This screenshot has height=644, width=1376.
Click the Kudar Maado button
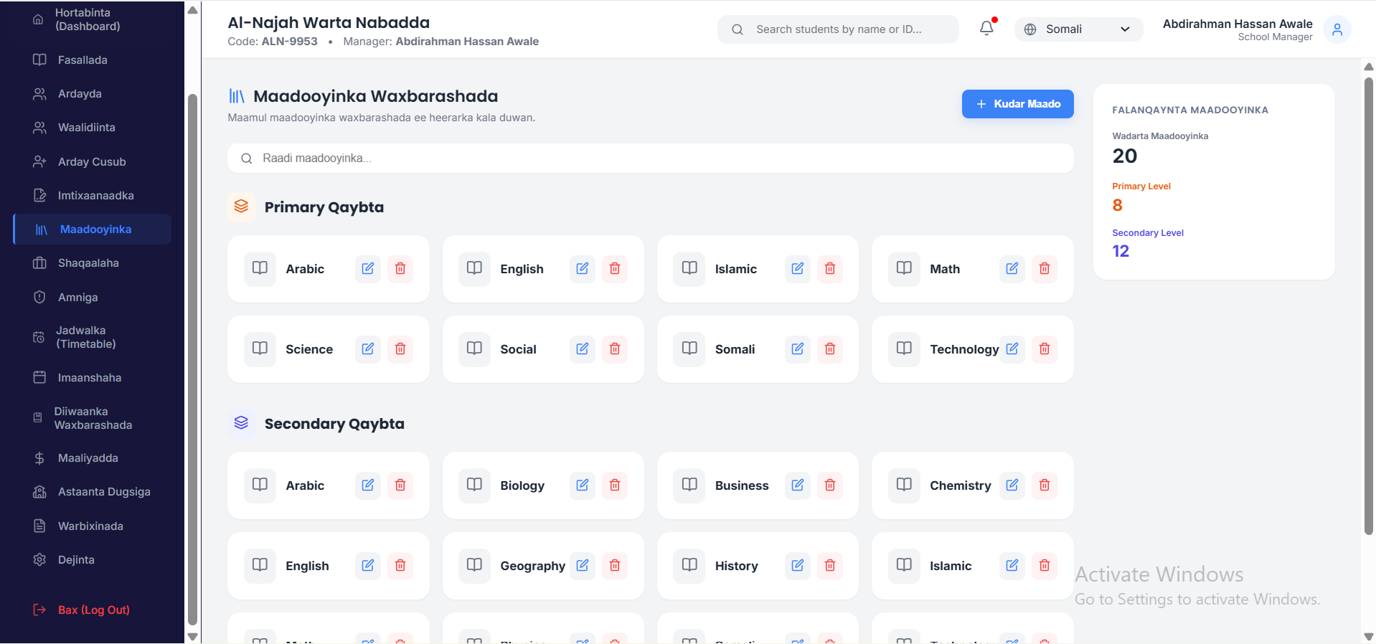click(x=1017, y=104)
